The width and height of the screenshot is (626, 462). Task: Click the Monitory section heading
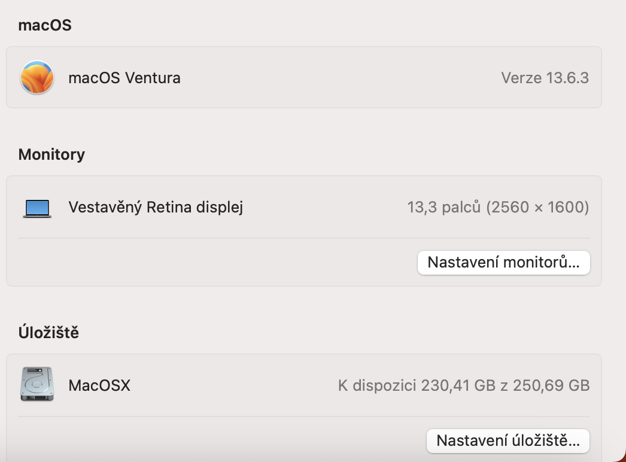click(51, 154)
